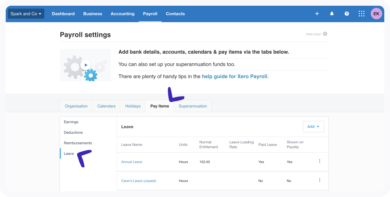Click the Hide help close icon
This screenshot has width=390, height=197.
click(325, 34)
